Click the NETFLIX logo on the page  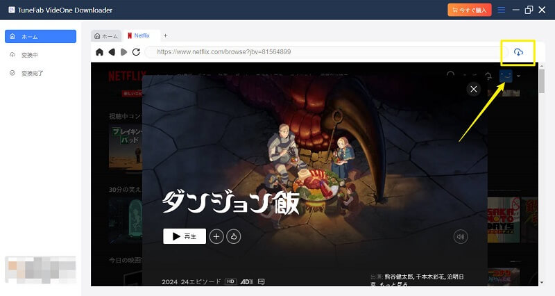[x=127, y=76]
